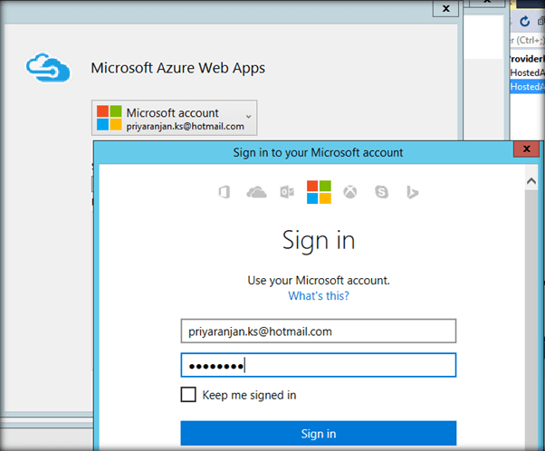Click scrollbar up arrow in sign-in dialog
The image size is (545, 451).
coord(531,181)
